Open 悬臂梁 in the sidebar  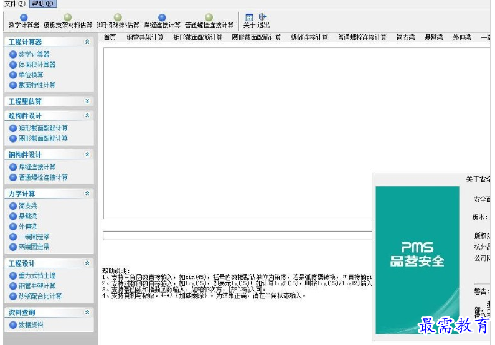24,216
